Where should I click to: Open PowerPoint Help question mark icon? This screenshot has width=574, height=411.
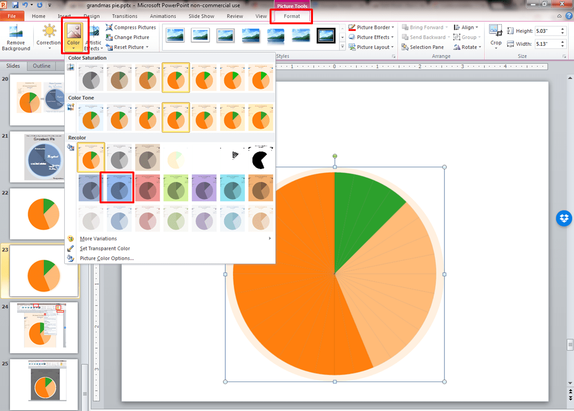pos(569,16)
